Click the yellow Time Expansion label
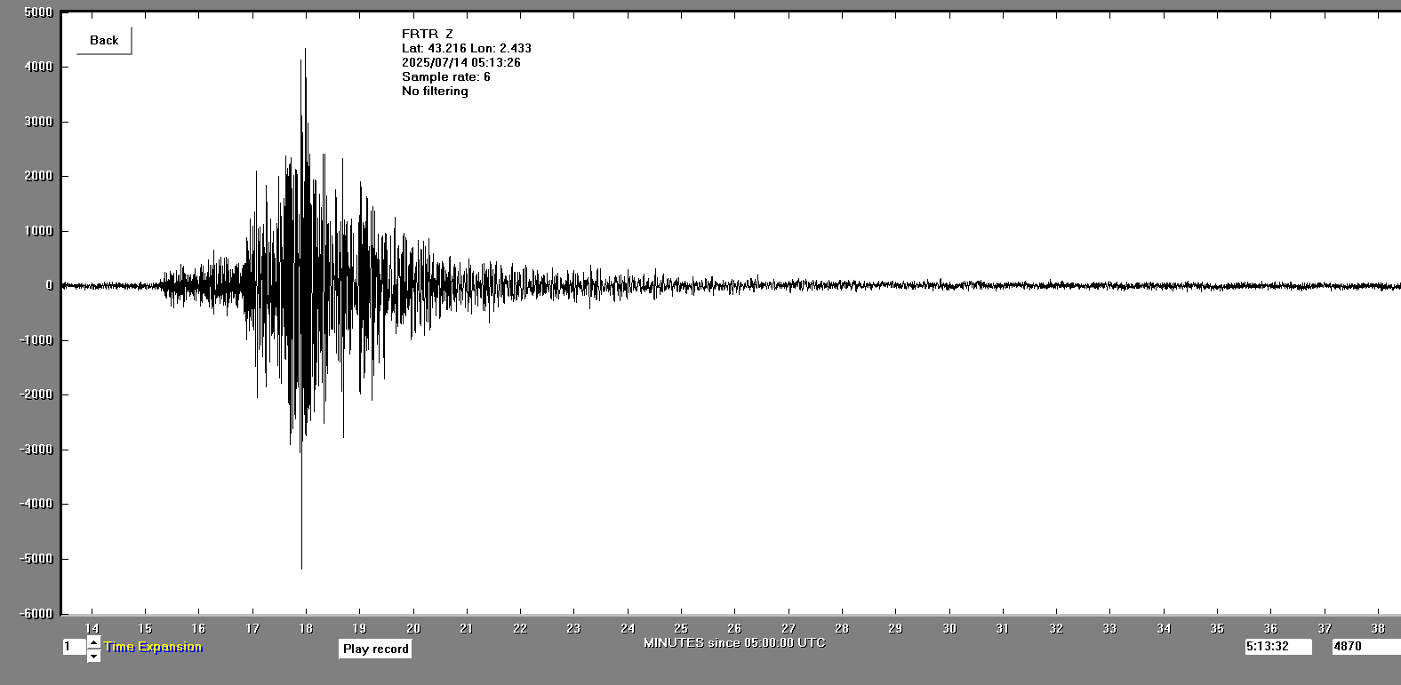The width and height of the screenshot is (1401, 685). tap(153, 647)
